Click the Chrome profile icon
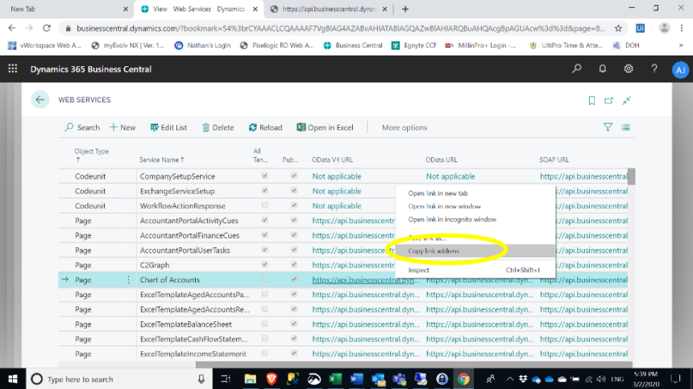The width and height of the screenshot is (693, 389). pos(664,28)
